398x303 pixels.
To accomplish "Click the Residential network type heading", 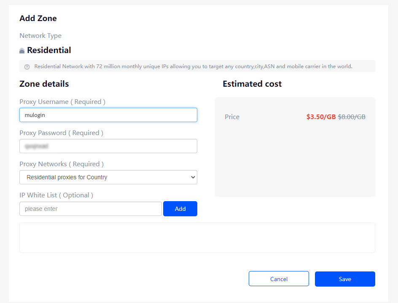I will pyautogui.click(x=49, y=50).
